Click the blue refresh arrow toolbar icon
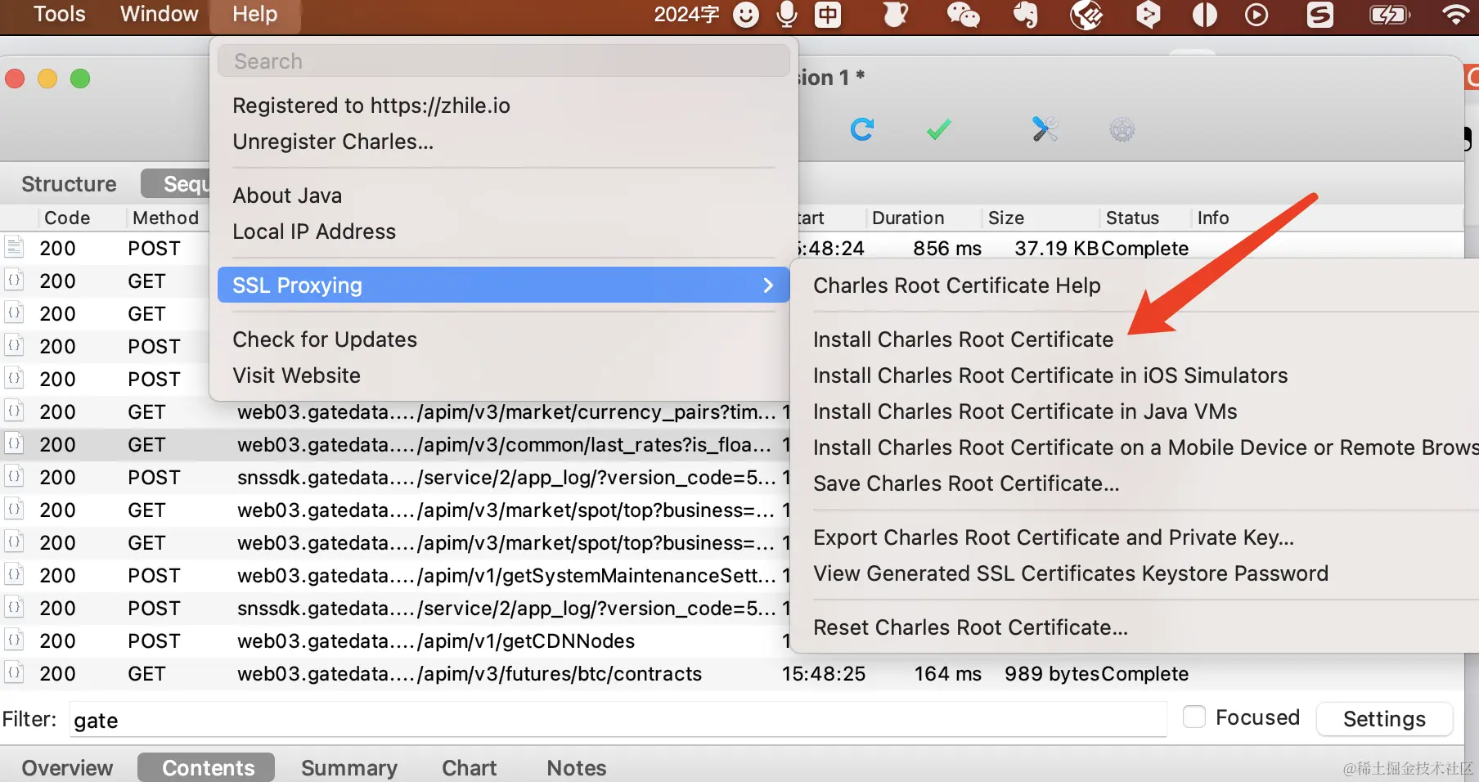This screenshot has height=782, width=1479. coord(862,129)
